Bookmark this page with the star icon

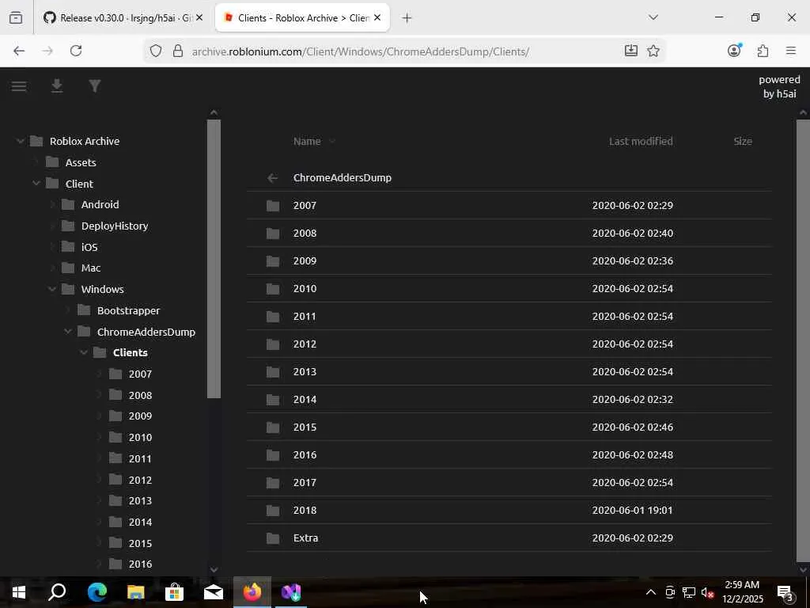(653, 51)
